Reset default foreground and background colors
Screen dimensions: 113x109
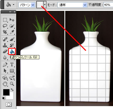coord(4,98)
